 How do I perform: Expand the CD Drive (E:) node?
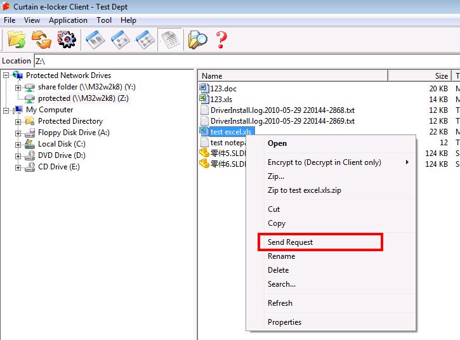[x=18, y=167]
